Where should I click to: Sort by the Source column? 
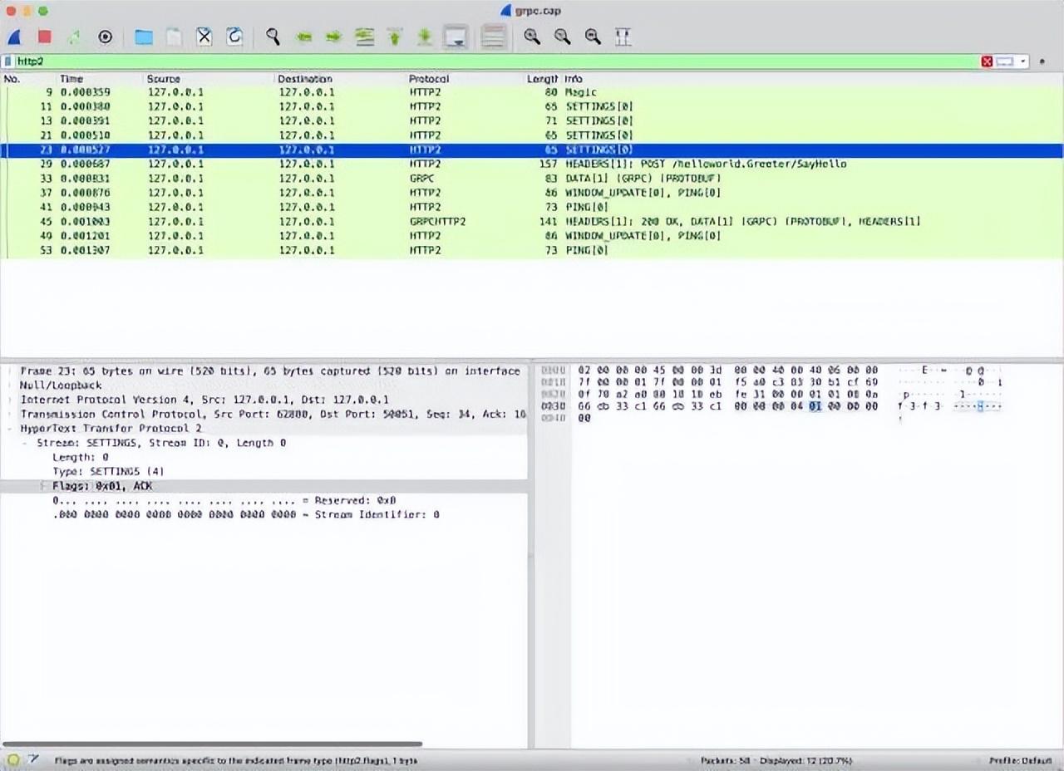209,79
